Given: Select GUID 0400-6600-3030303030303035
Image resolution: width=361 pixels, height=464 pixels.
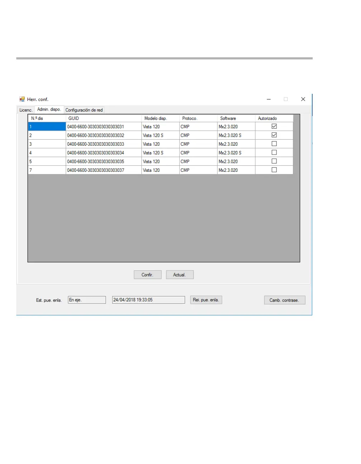Looking at the screenshot, I should 104,161.
